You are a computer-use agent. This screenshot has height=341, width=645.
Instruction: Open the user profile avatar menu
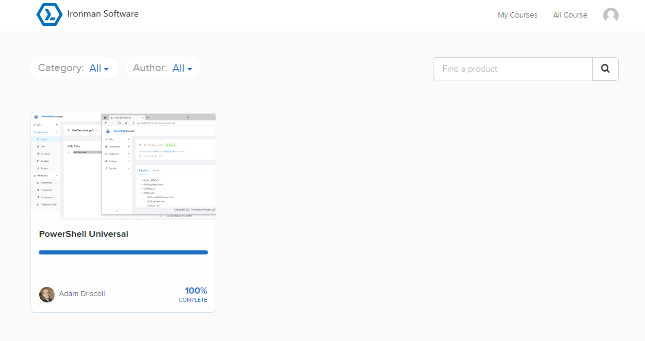coord(611,15)
